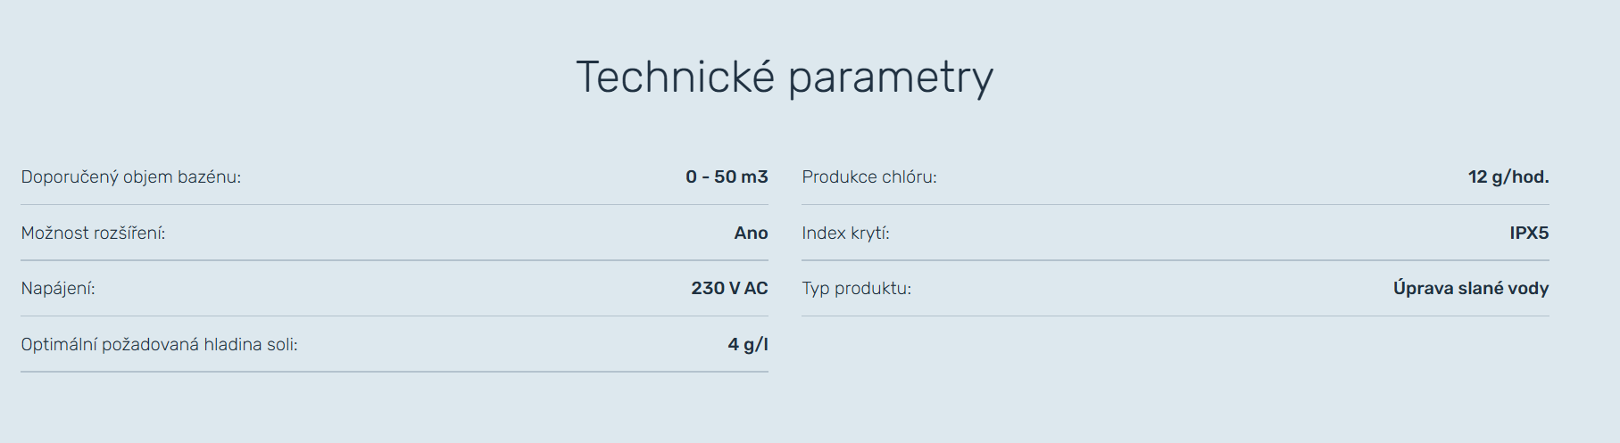Screen dimensions: 1620x443
Task: Select the "12 g/hod." value
Action: point(1508,177)
